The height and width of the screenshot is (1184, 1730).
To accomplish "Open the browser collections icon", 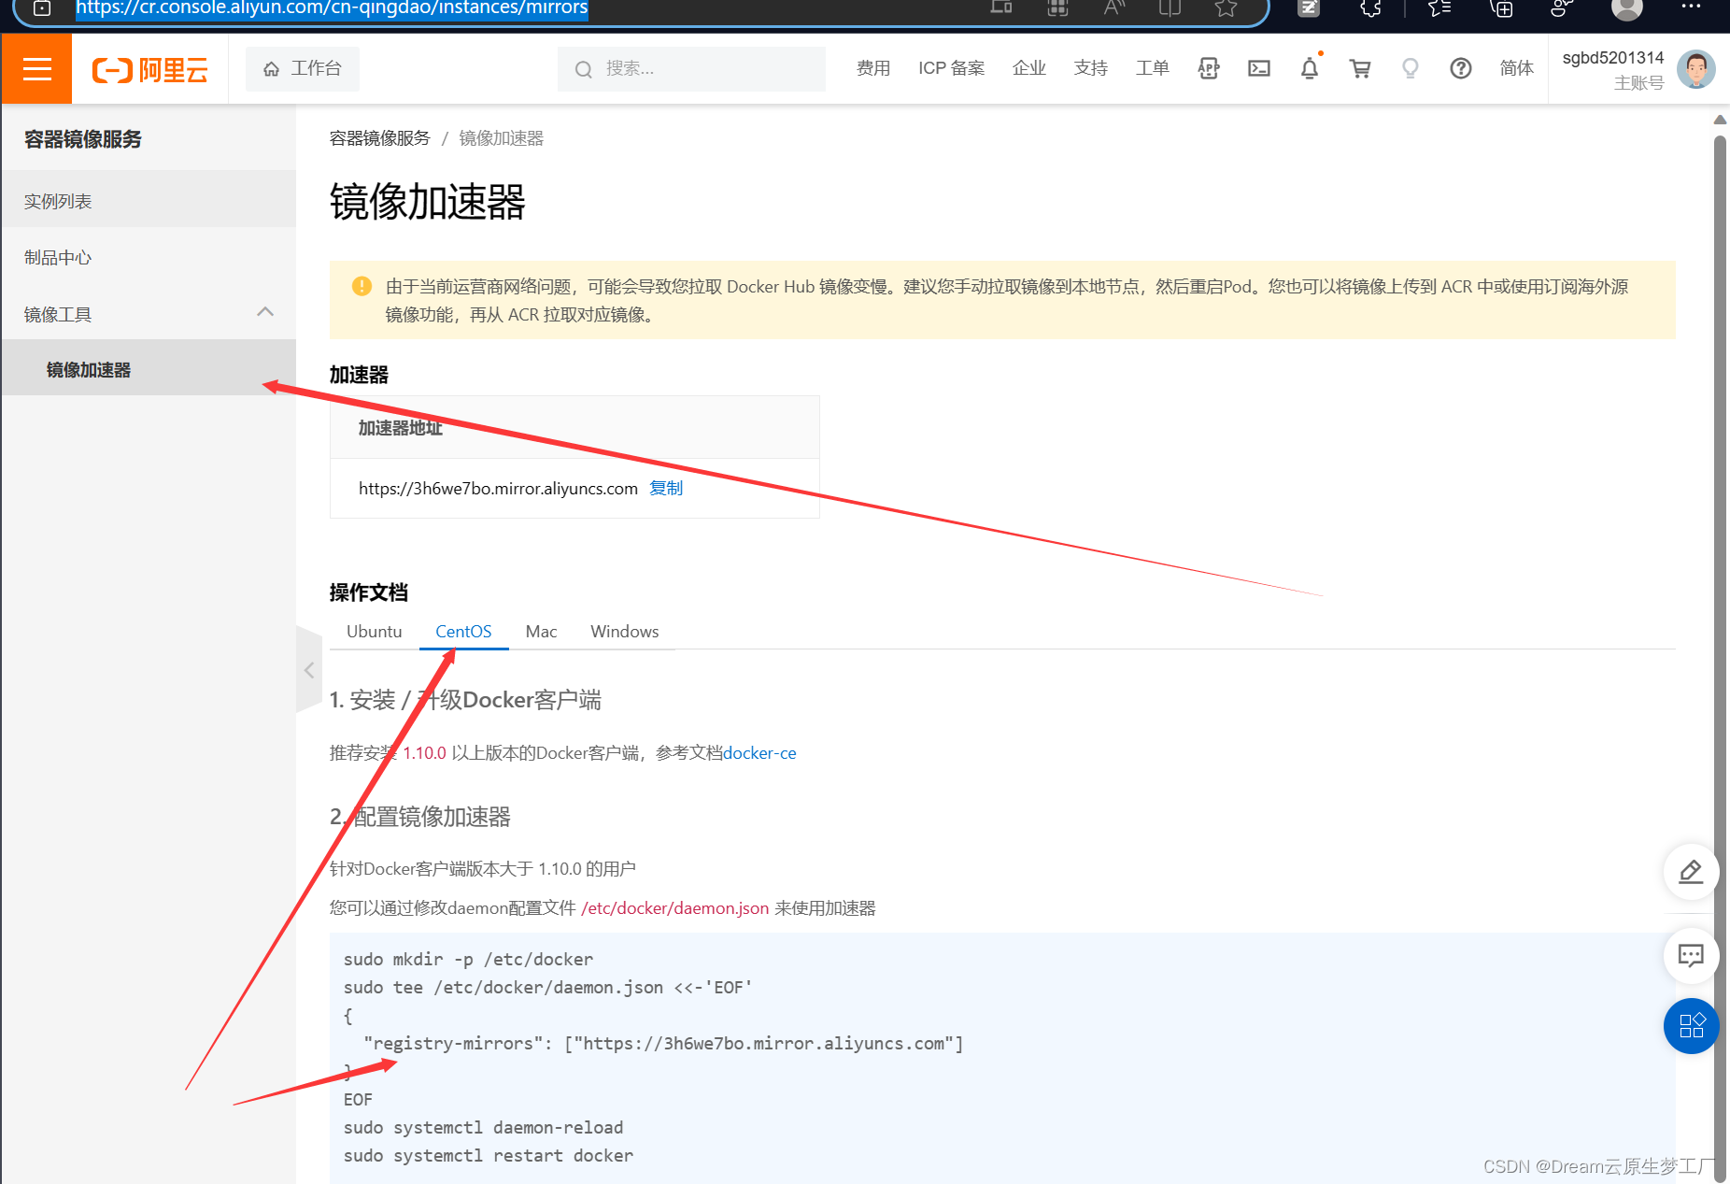I will [x=1501, y=8].
